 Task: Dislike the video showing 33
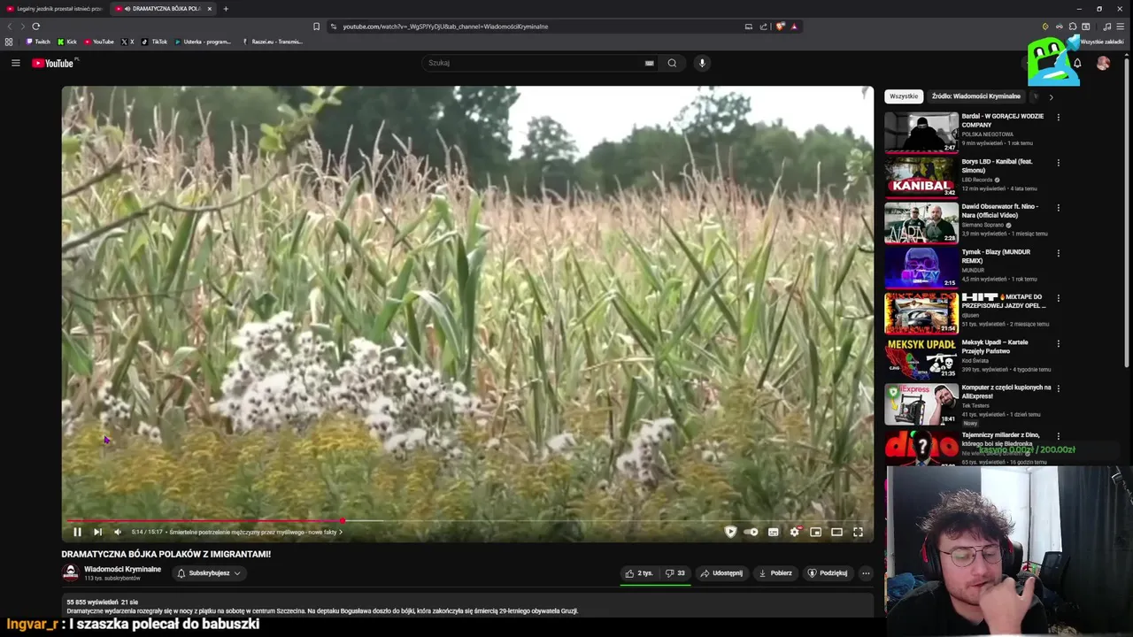(675, 573)
